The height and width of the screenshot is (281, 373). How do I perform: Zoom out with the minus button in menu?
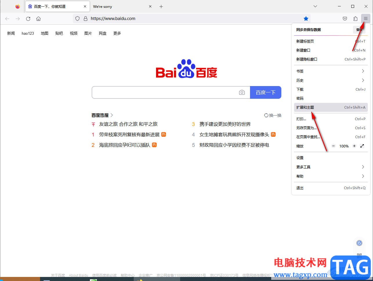tap(334, 146)
